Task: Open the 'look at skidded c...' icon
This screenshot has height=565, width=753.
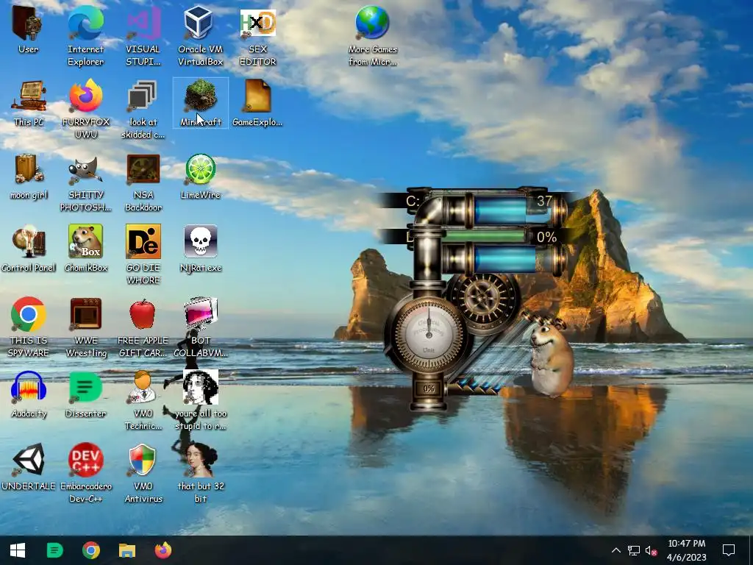Action: 143,96
